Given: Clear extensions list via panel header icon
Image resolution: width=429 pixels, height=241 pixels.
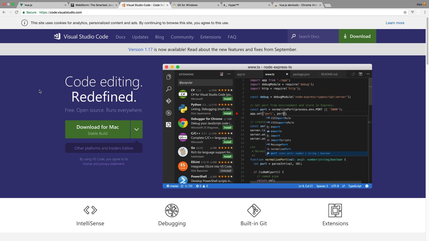Looking at the screenshot, I should 222,74.
